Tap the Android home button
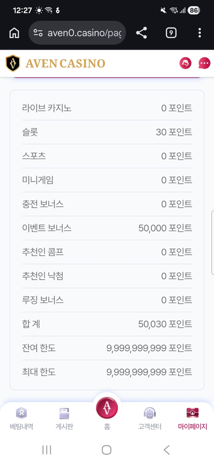Screen dimensions: 214x464 tap(107, 450)
